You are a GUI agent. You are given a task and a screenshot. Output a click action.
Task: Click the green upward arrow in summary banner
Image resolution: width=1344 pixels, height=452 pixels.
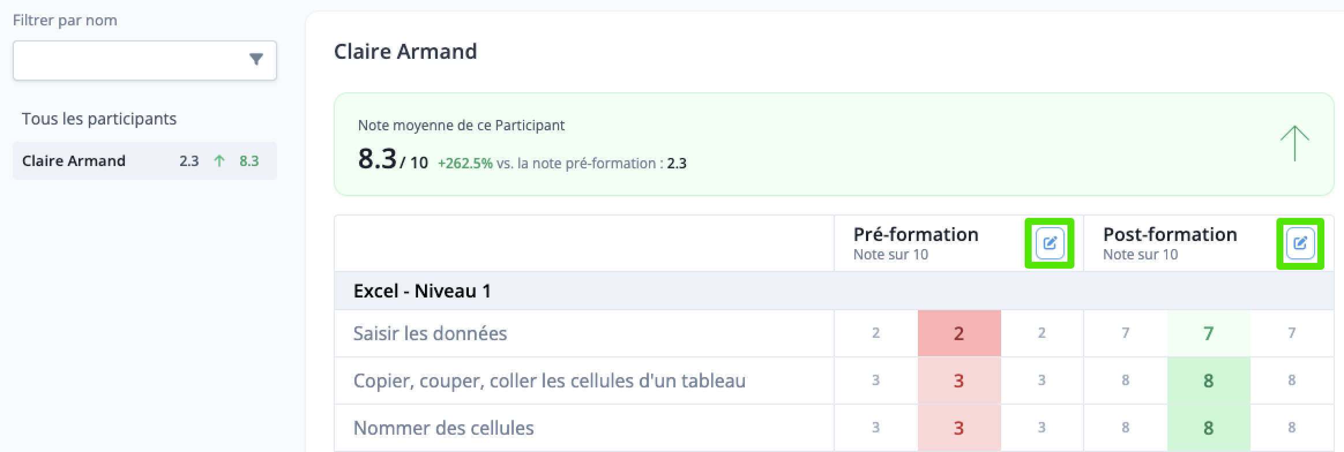coord(1294,144)
